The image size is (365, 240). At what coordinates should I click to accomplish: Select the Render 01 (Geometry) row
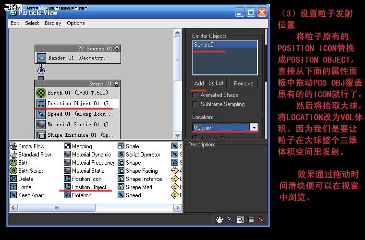click(78, 58)
